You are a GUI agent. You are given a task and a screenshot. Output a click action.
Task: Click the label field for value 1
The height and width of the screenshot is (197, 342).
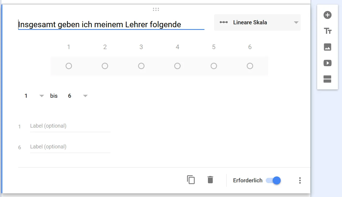click(70, 126)
